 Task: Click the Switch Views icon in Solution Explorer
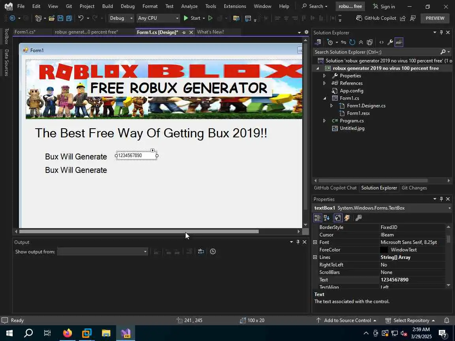[x=318, y=42]
